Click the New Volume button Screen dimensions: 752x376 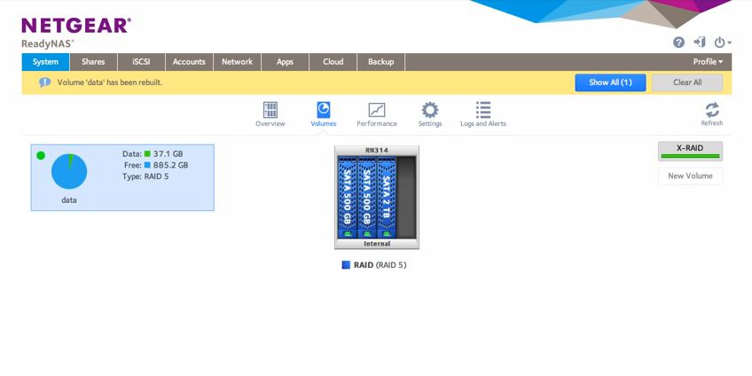tap(690, 176)
